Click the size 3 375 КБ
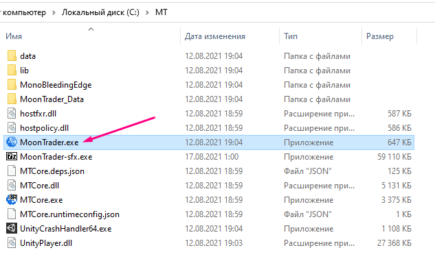The image size is (435, 261). [397, 199]
